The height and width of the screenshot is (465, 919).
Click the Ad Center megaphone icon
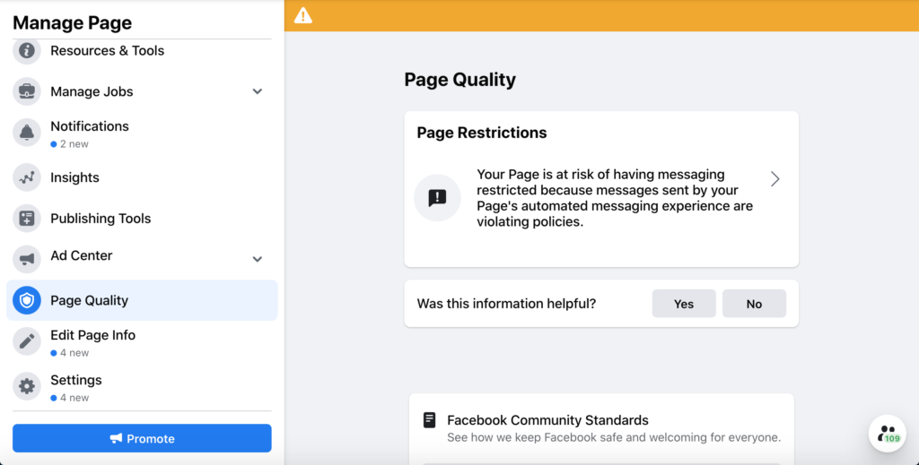(x=26, y=259)
